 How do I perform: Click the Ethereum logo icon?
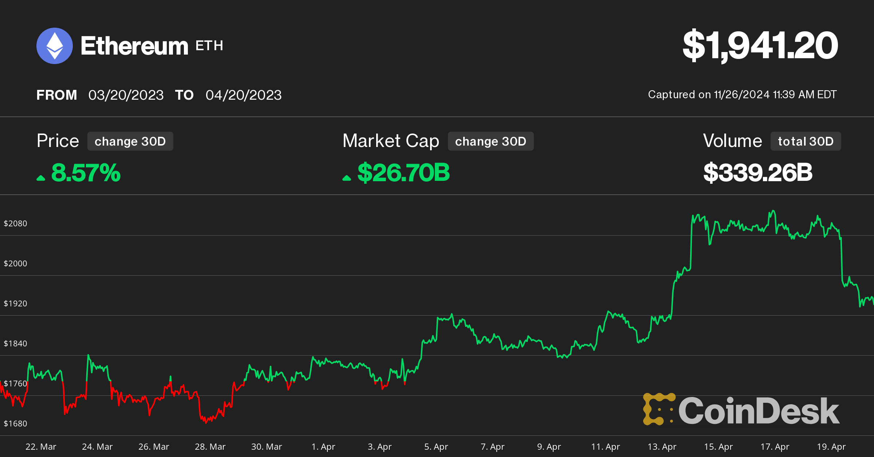coord(55,46)
